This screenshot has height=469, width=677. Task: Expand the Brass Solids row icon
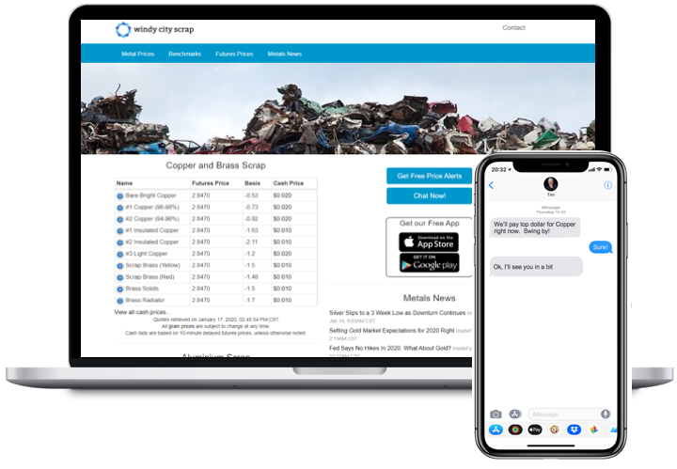coord(120,289)
